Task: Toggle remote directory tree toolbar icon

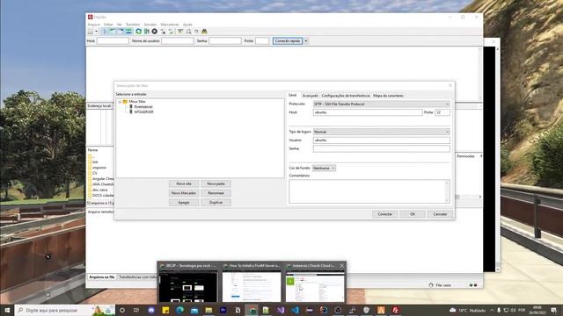Action: click(x=121, y=32)
